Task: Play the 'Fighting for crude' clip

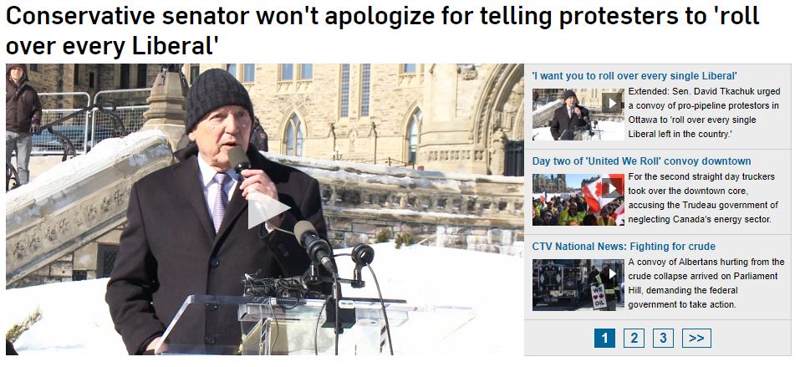Action: 612,273
